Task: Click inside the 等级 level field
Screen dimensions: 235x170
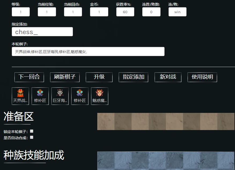Action: 21,12
